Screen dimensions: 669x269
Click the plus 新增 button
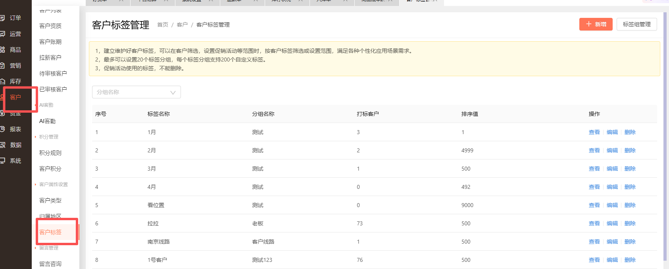596,24
